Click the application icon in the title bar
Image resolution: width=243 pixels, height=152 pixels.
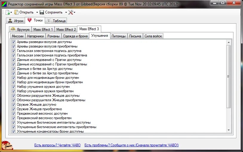4,4
